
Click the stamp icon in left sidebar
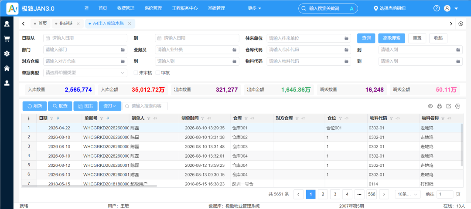[7, 83]
